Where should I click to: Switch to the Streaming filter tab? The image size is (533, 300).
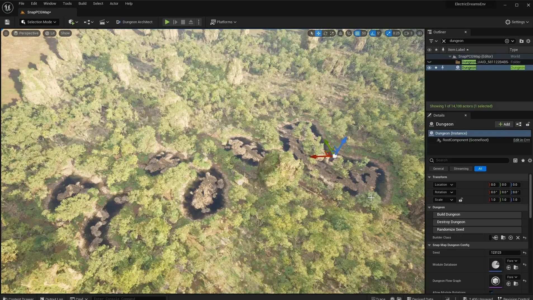click(461, 169)
